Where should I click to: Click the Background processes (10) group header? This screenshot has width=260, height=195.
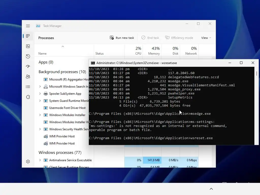pos(62,72)
